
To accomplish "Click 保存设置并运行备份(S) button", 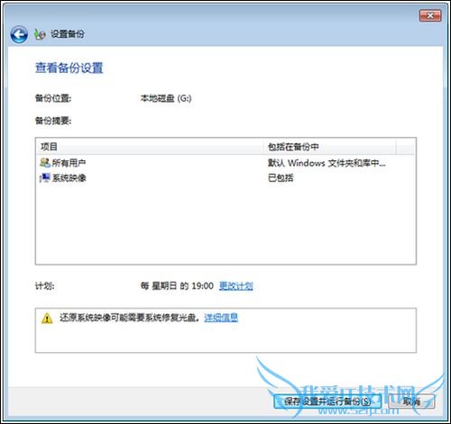I will coord(327,401).
